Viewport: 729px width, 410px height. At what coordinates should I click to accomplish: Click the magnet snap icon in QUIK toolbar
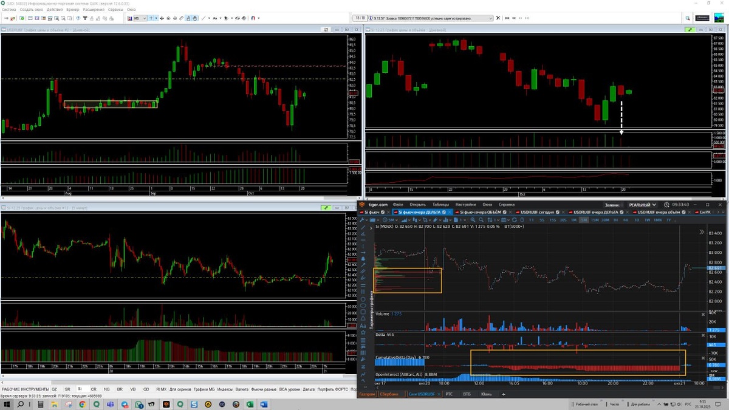pos(253,18)
